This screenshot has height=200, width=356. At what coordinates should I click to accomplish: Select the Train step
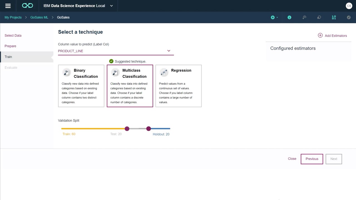coord(27,57)
